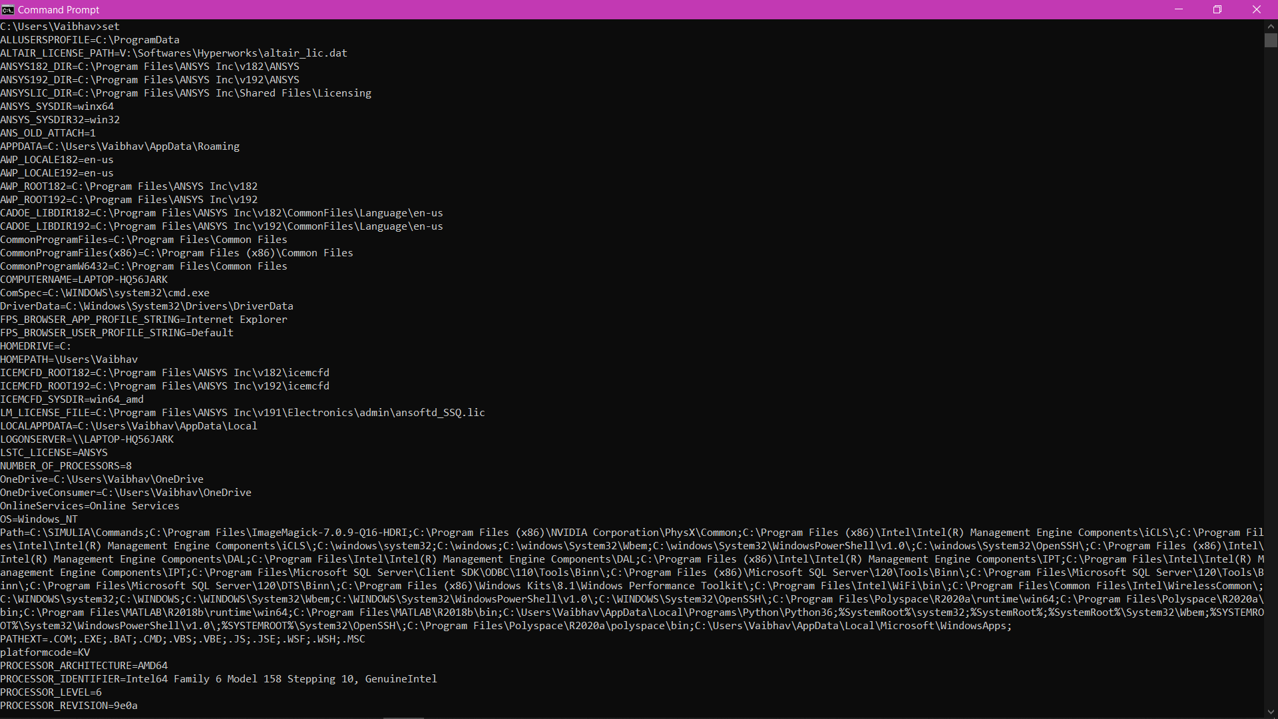Close the Command Prompt window

(x=1257, y=9)
